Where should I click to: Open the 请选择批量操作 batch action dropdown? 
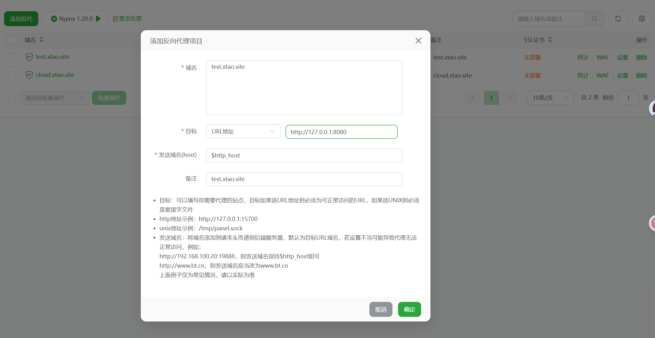[55, 98]
